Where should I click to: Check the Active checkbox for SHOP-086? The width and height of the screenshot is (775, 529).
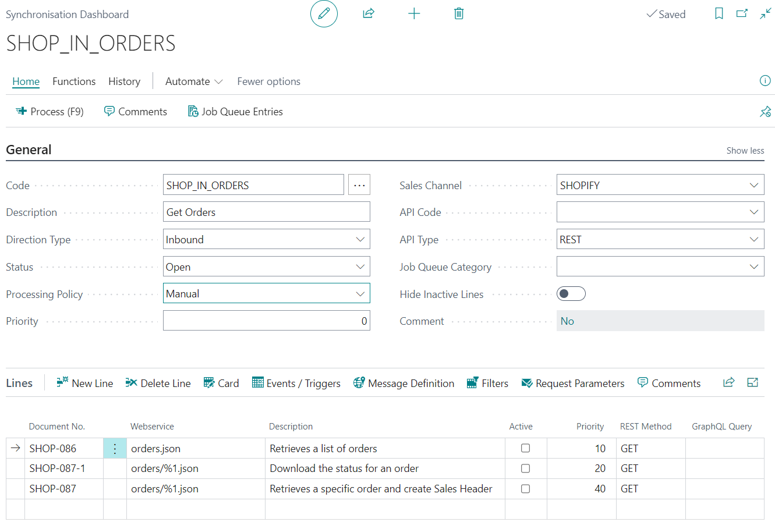(x=526, y=448)
